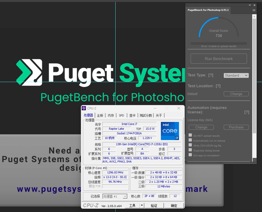Open the 处理器 #1 selection dropdown
The width and height of the screenshot is (262, 212).
(115, 196)
